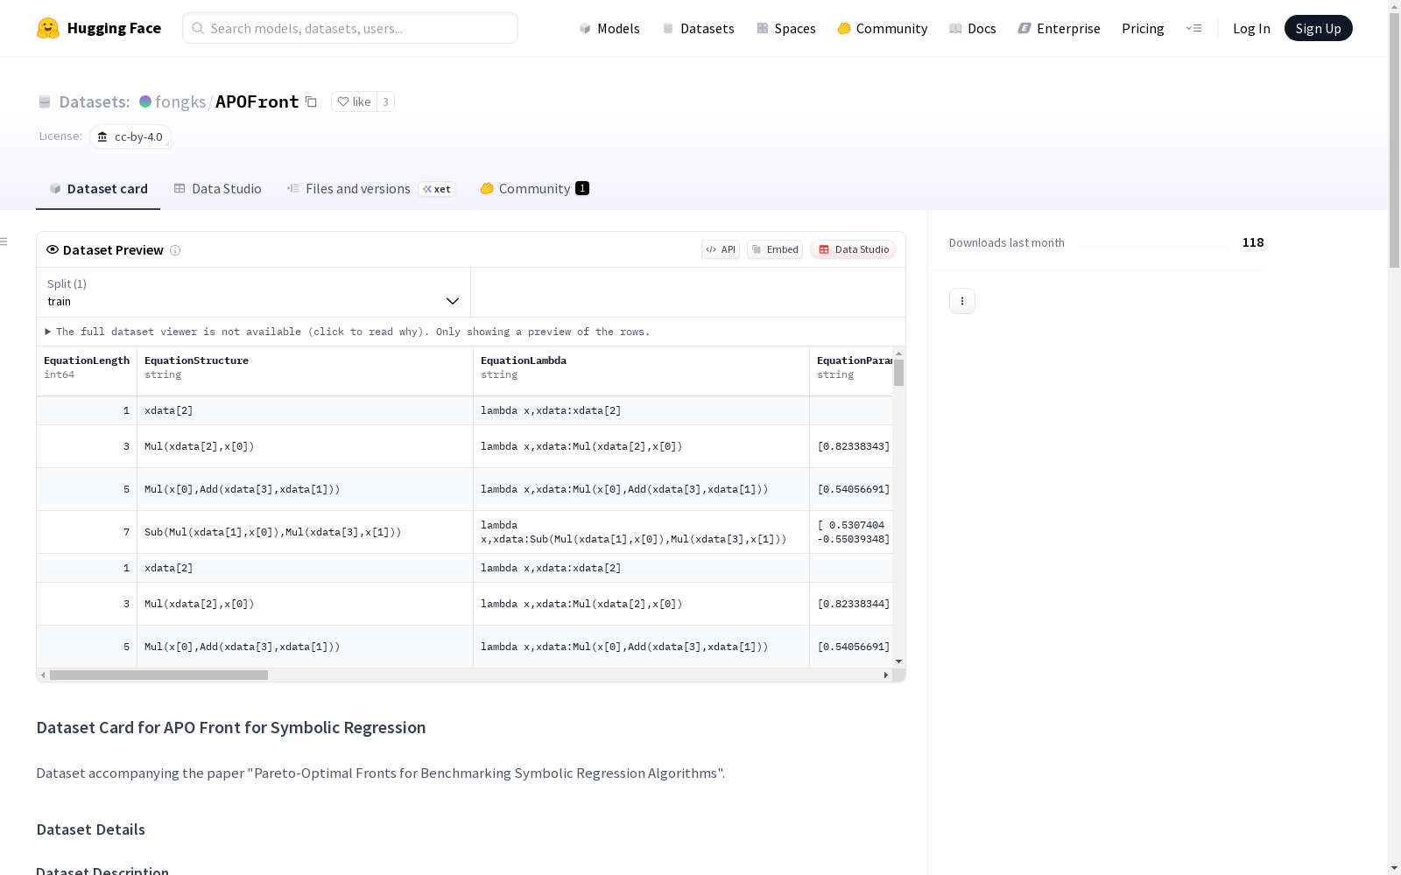
Task: Go to Models in top navigation
Action: [x=609, y=28]
